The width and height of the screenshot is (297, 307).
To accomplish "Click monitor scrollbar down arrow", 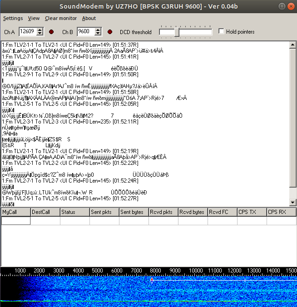I will (293, 203).
